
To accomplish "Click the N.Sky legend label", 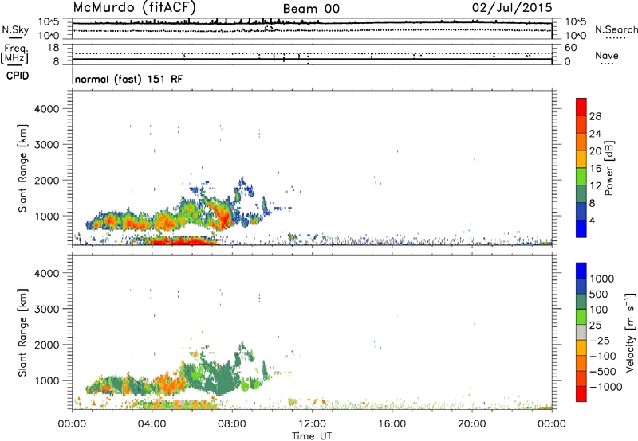I will point(15,29).
